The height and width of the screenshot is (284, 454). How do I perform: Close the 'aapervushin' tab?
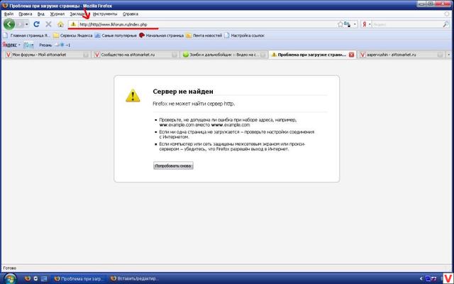[x=440, y=55]
